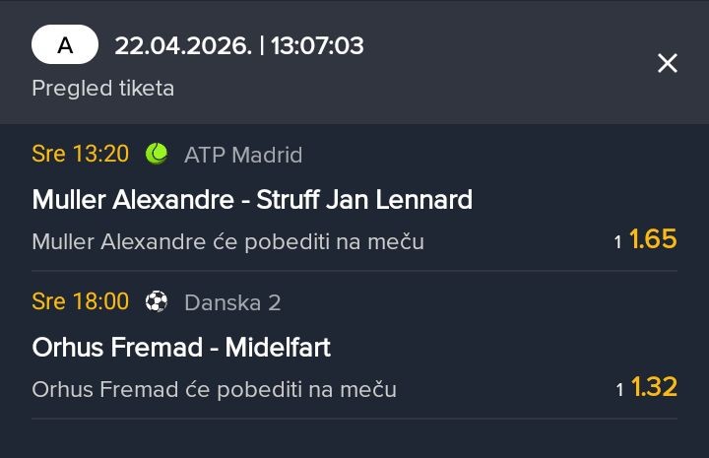Click the 1.32 odds value
The width and height of the screenshot is (709, 458).
click(654, 387)
